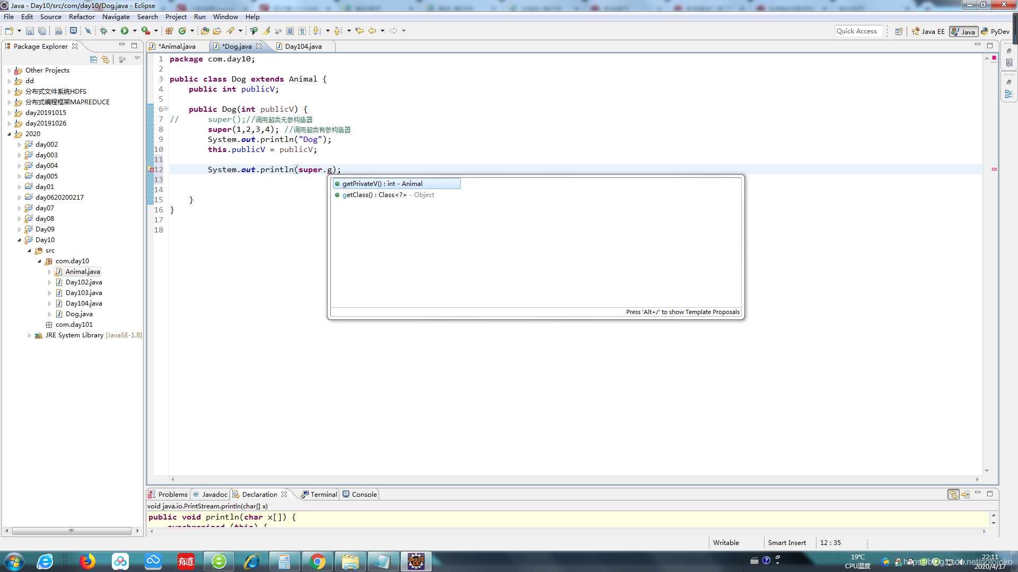Select com.day101 package in tree
Screen dimensions: 1018x572
(74, 325)
